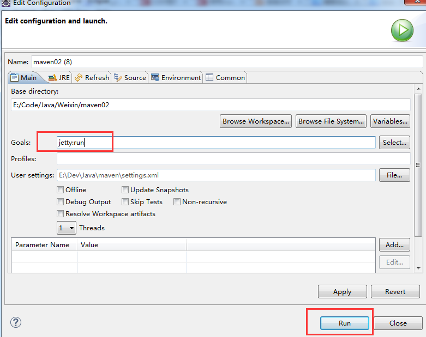This screenshot has height=337, width=426.
Task: Click the Value column header
Action: [x=132, y=245]
